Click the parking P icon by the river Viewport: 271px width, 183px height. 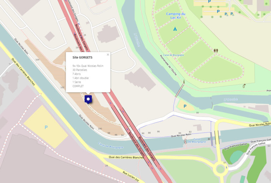pos(185,106)
